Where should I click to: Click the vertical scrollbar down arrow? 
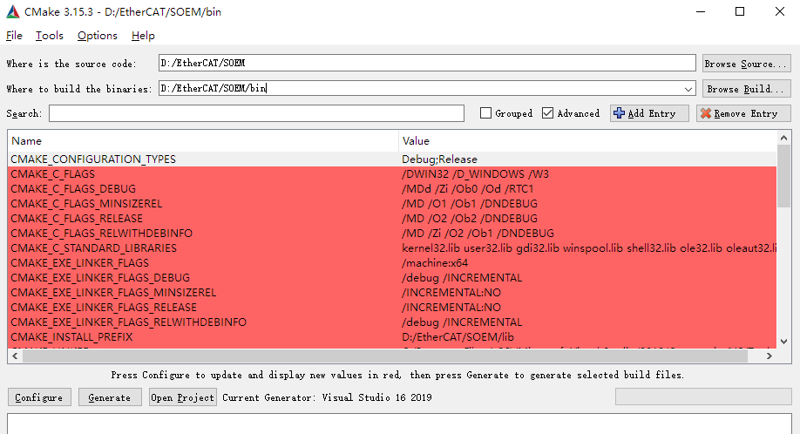[x=783, y=342]
